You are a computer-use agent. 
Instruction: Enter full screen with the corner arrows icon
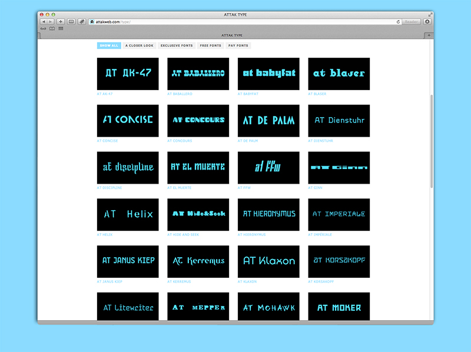430,14
